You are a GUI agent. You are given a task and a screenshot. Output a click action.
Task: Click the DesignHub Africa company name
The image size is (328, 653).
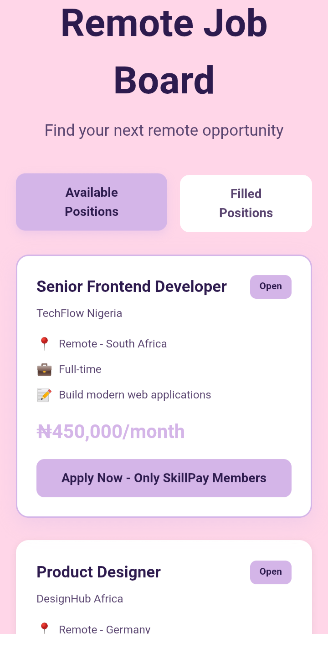[x=80, y=599]
